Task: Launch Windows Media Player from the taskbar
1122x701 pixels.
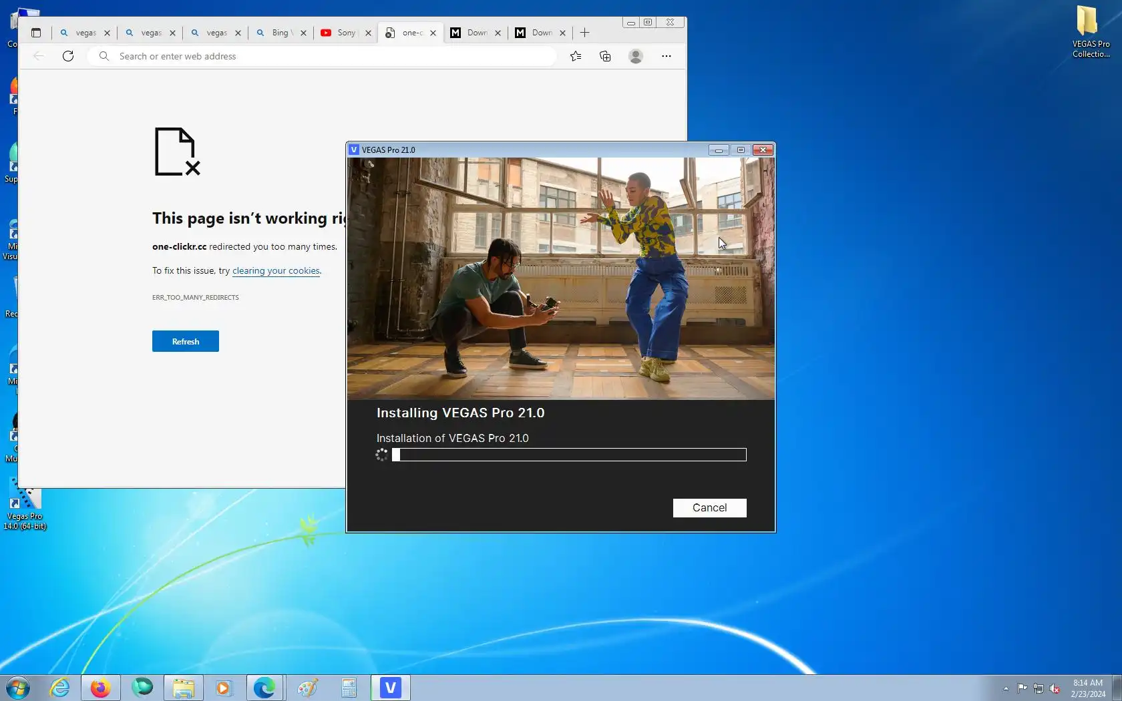Action: tap(224, 688)
